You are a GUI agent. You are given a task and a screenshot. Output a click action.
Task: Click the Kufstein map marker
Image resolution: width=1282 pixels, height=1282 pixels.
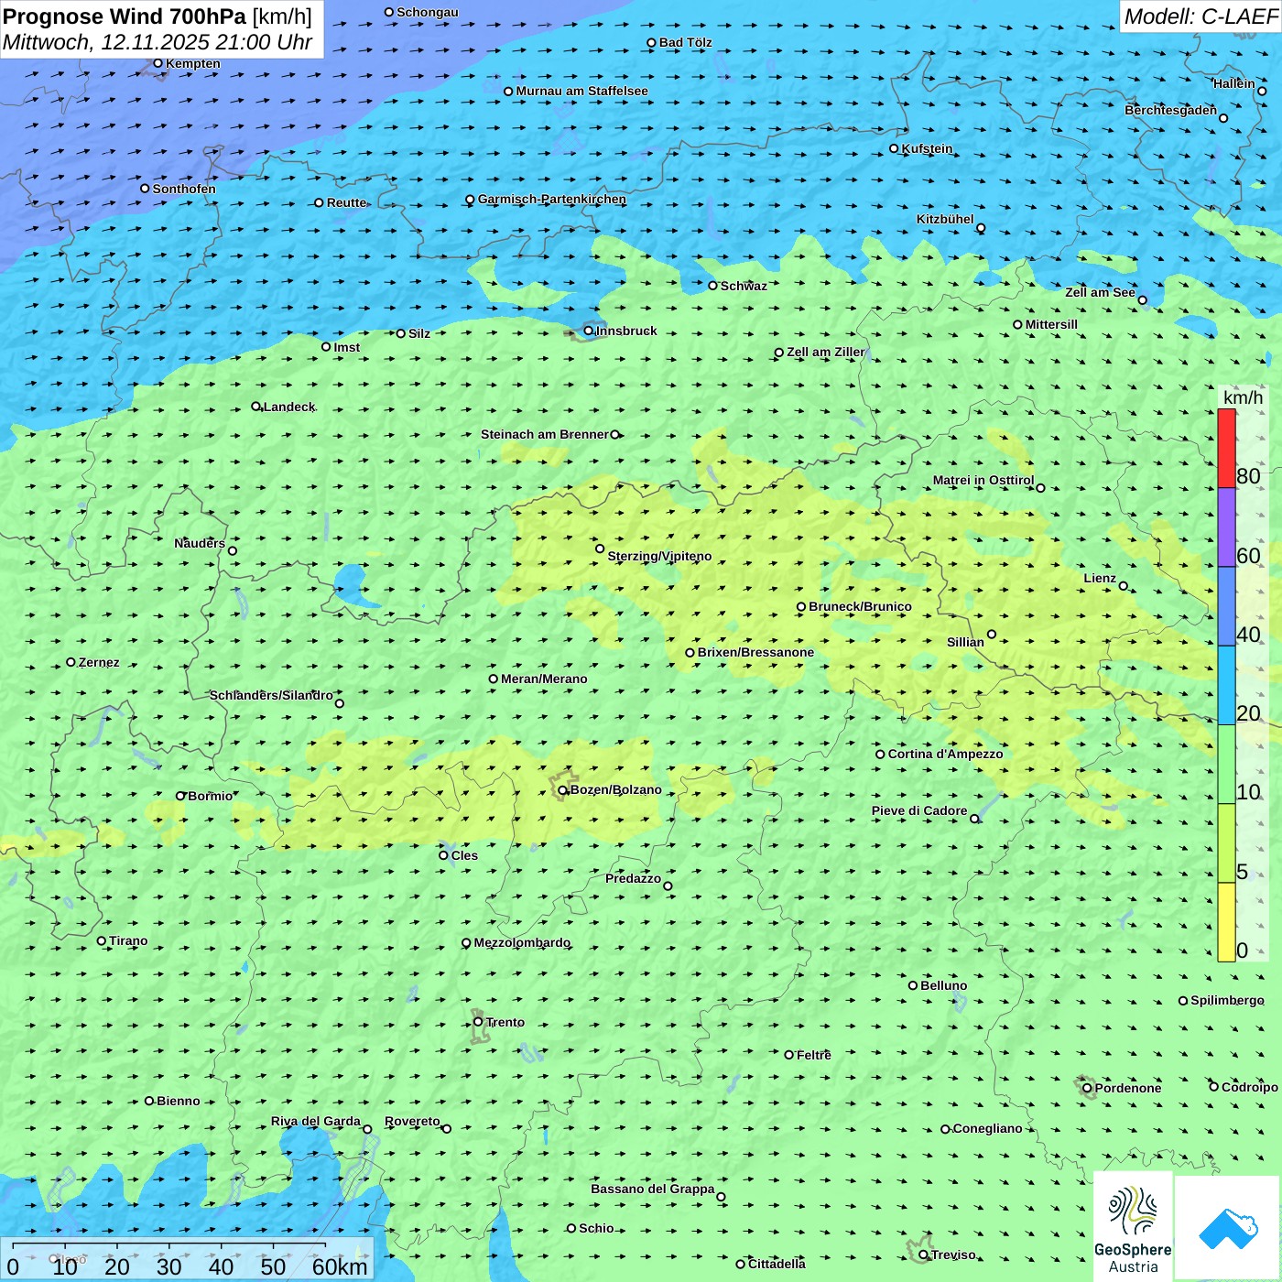click(x=895, y=148)
